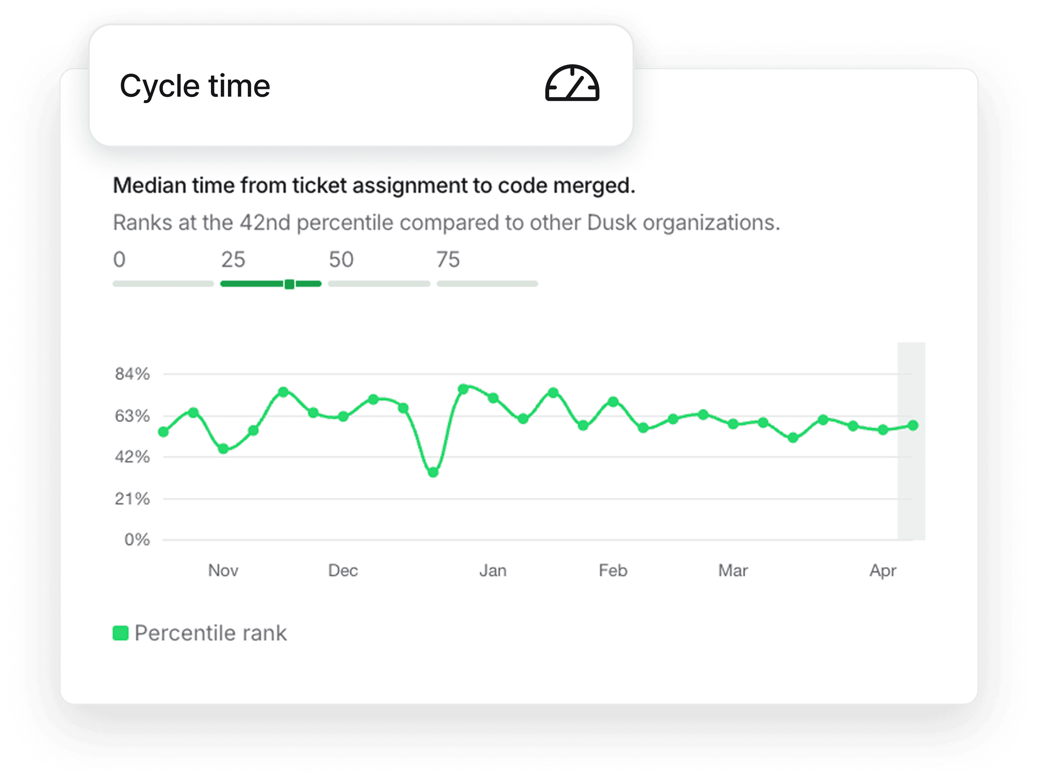Click the Cycle time card title

(x=195, y=86)
